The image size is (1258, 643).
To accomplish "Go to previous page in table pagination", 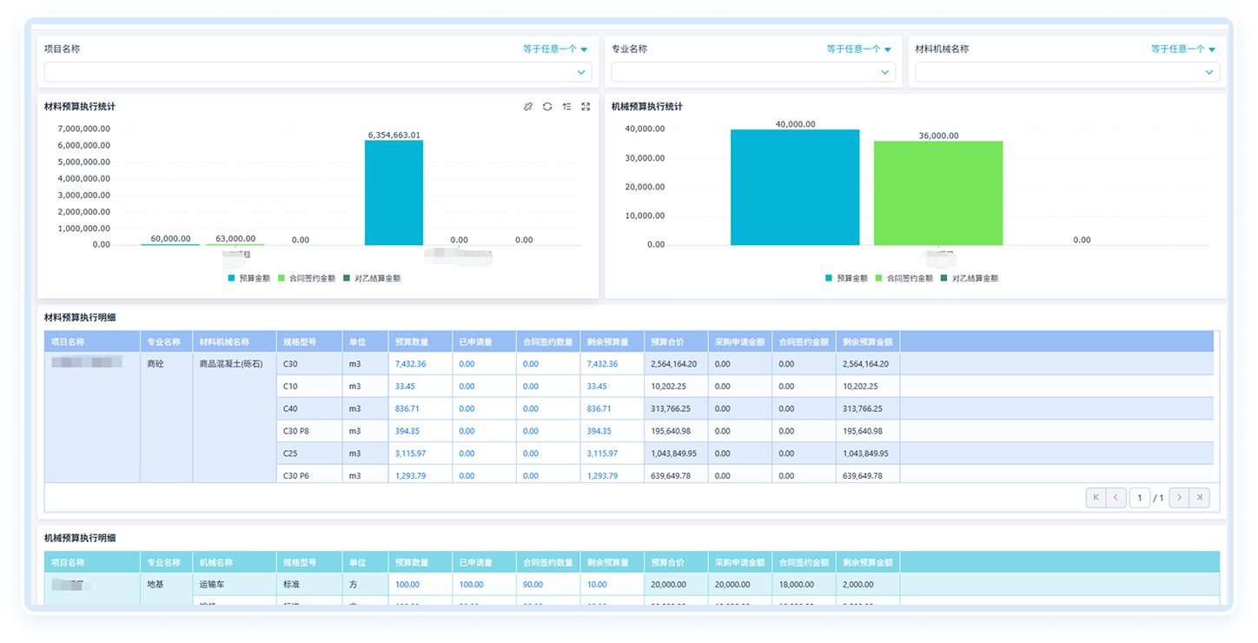I will tap(1116, 498).
